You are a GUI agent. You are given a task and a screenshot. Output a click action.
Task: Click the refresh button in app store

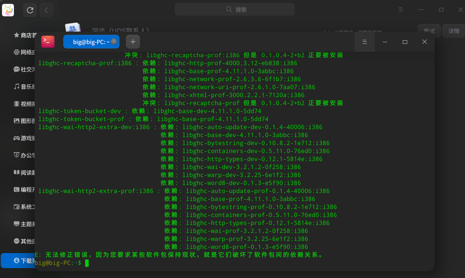(x=30, y=10)
